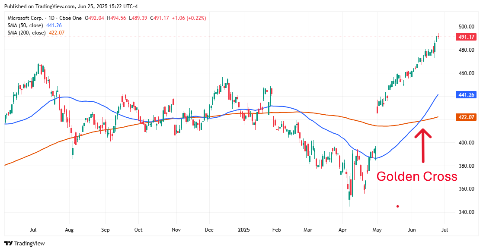483x251 pixels.
Task: Click the 2025 time axis label
Action: coord(243,230)
